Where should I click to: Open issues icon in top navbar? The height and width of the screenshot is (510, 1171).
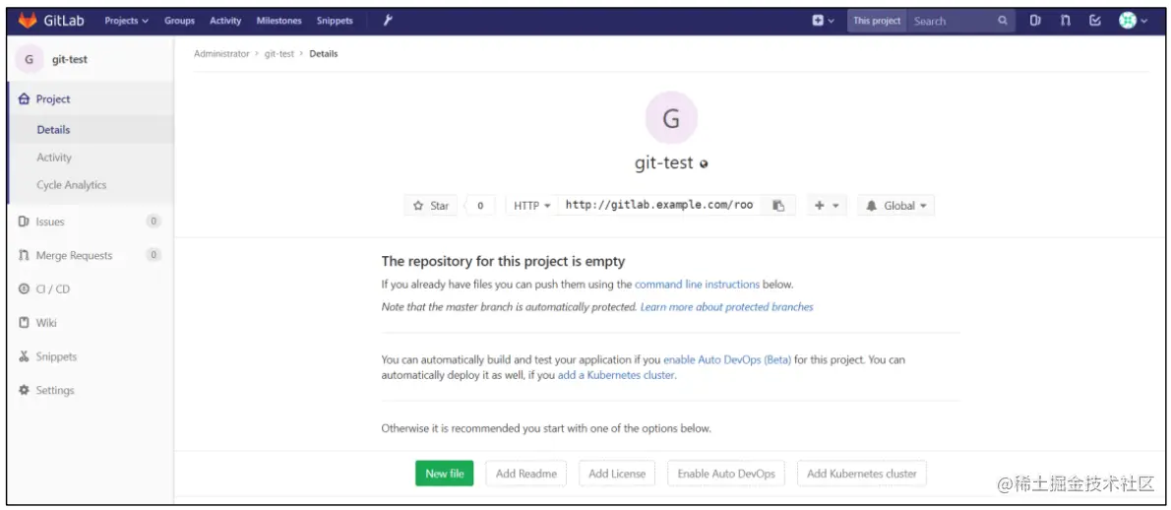tap(1036, 21)
